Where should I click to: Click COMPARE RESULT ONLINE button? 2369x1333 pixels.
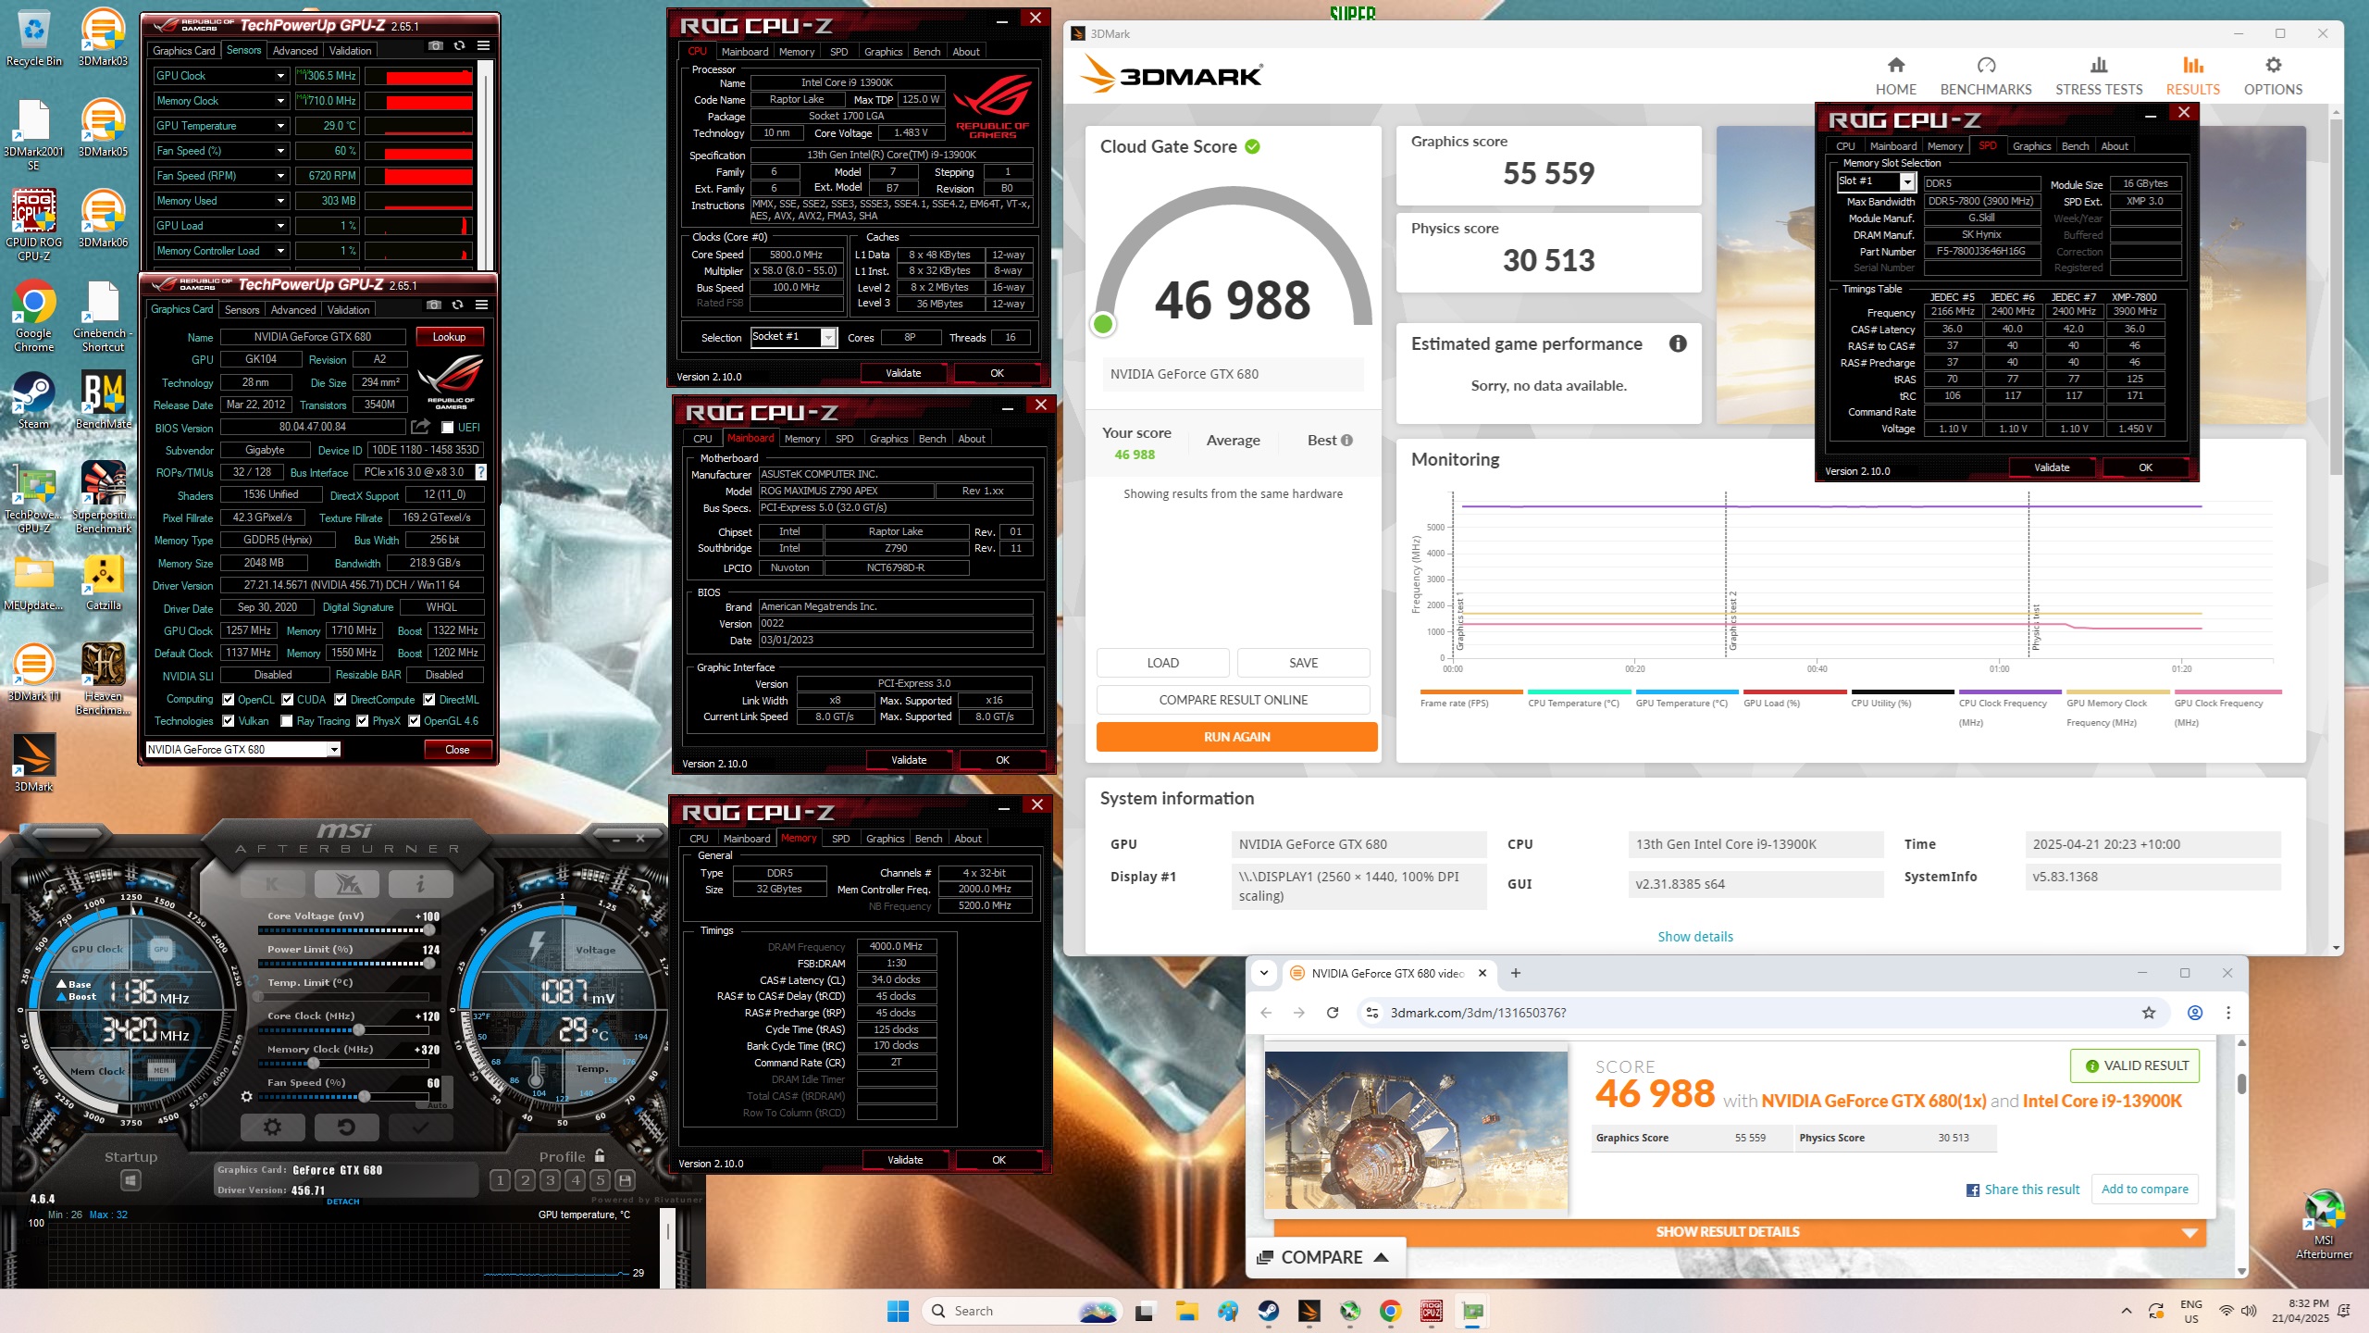tap(1233, 700)
